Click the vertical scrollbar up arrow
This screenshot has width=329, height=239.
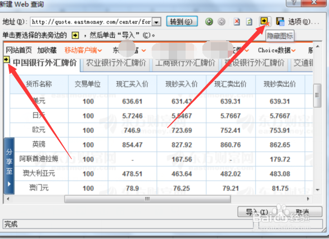click(x=317, y=46)
